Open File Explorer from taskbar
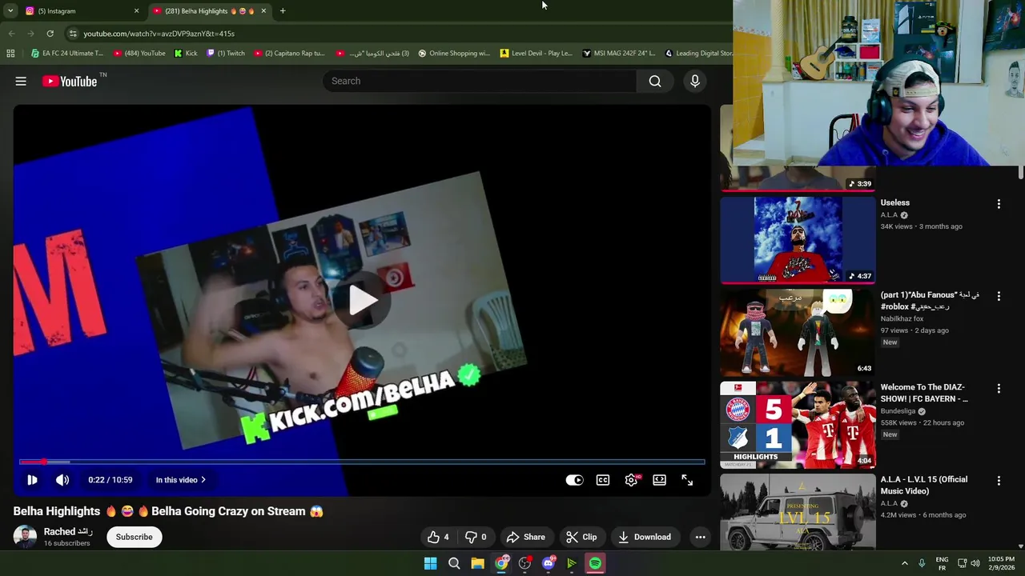Screen dimensions: 1025x576 pos(477,563)
